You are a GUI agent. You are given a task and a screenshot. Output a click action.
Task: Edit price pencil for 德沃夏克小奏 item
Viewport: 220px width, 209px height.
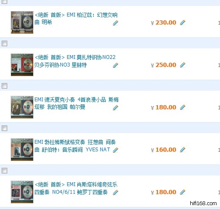[183, 107]
